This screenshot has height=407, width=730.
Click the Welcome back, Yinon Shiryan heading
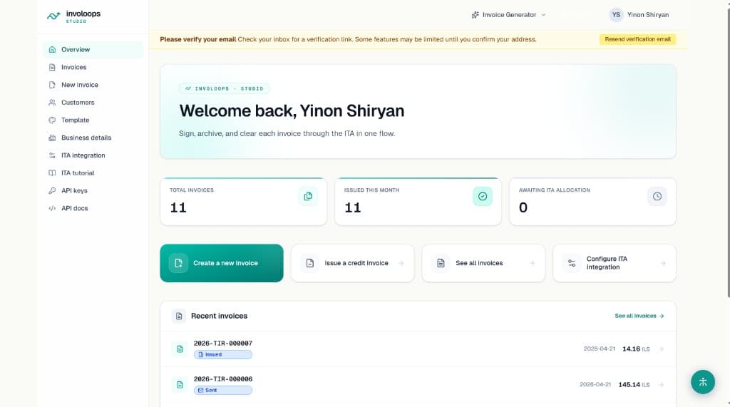(x=292, y=110)
